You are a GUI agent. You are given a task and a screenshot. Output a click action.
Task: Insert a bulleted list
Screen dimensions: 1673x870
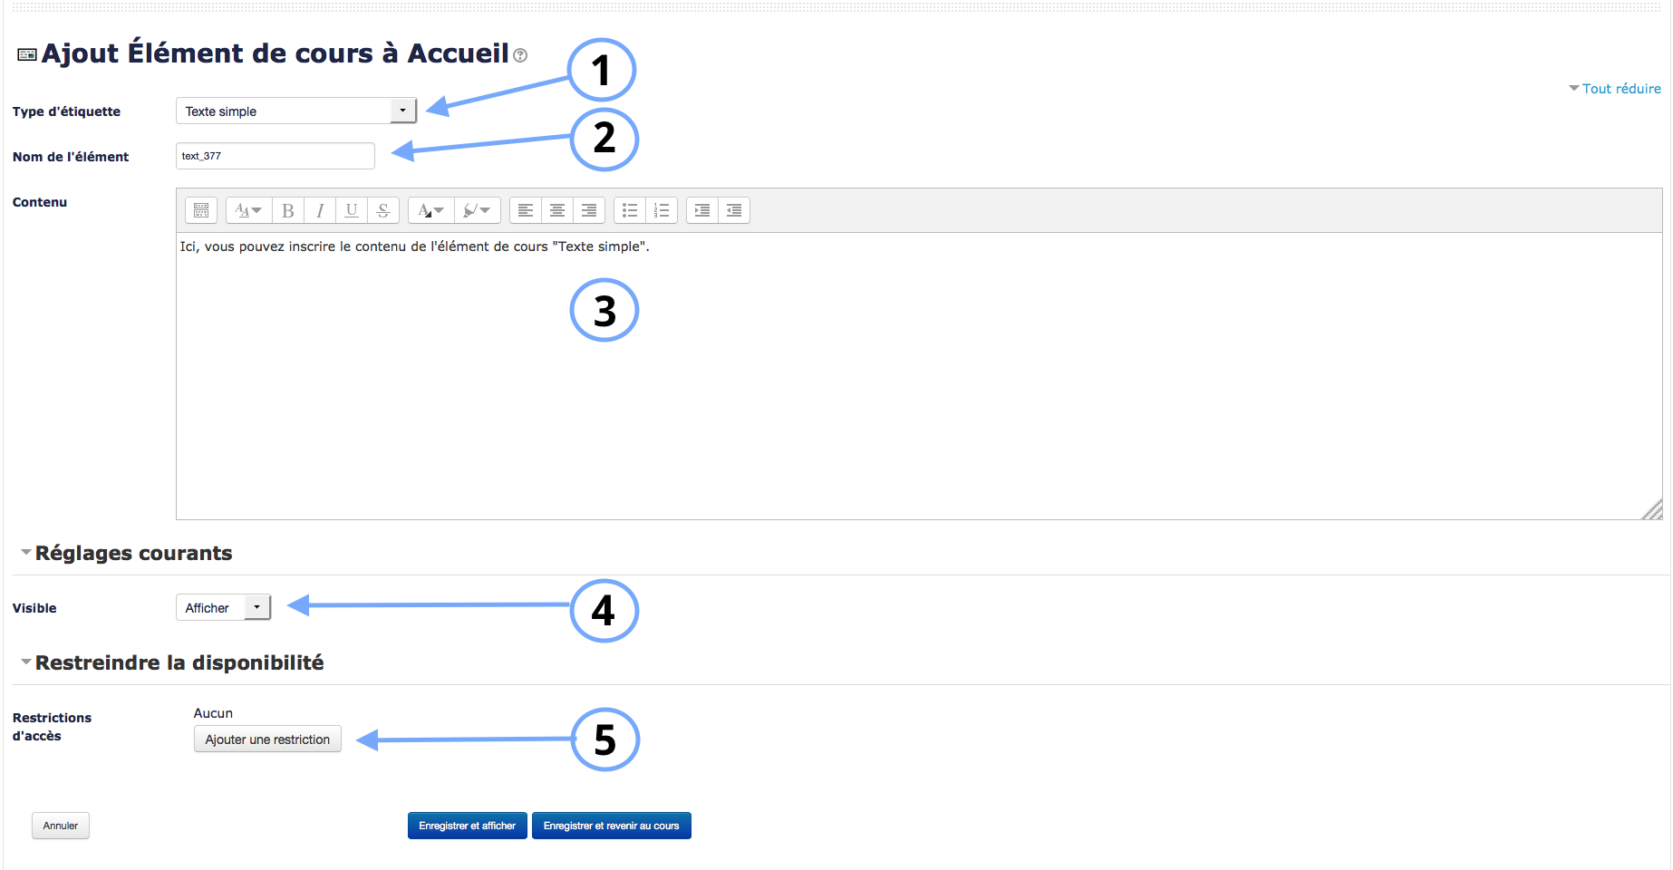click(630, 211)
